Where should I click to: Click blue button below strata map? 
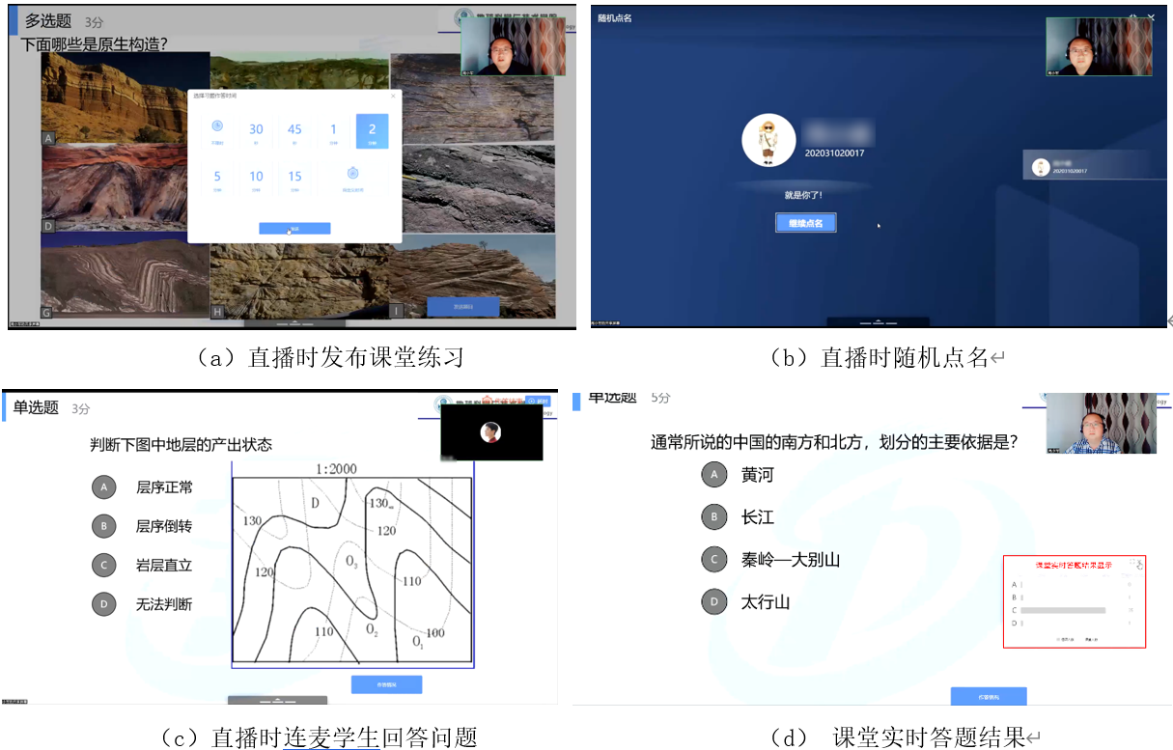click(386, 684)
